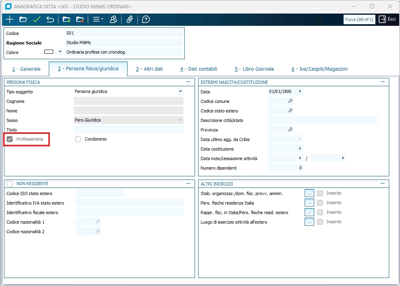This screenshot has height=286, width=400.
Task: Click the open folder icon in toolbar
Action: pyautogui.click(x=23, y=19)
